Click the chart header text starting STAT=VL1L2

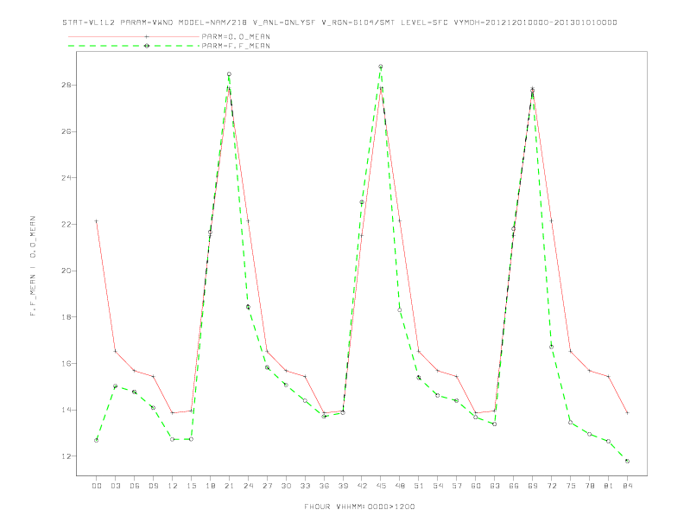(x=339, y=22)
